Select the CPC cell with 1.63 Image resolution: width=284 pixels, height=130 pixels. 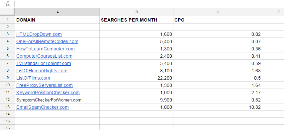tap(218, 71)
